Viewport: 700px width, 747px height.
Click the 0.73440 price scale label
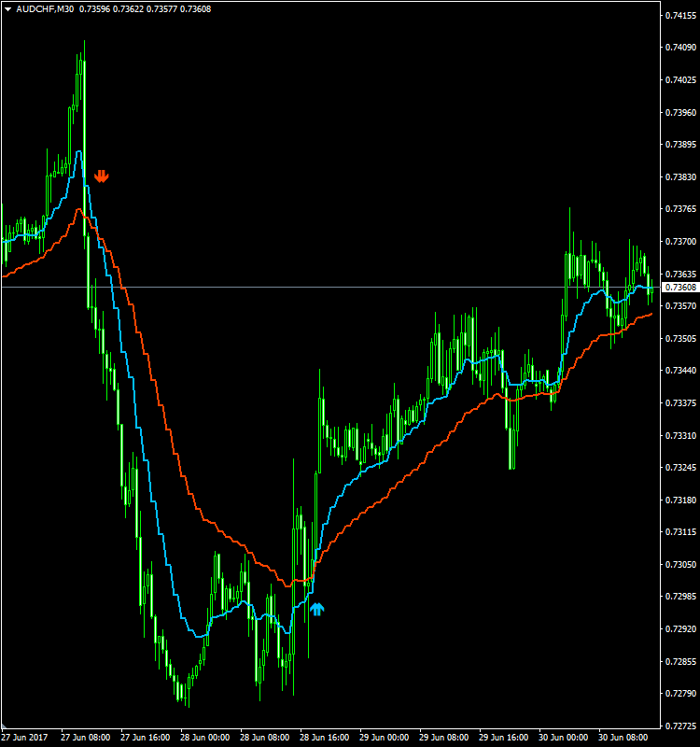[680, 370]
